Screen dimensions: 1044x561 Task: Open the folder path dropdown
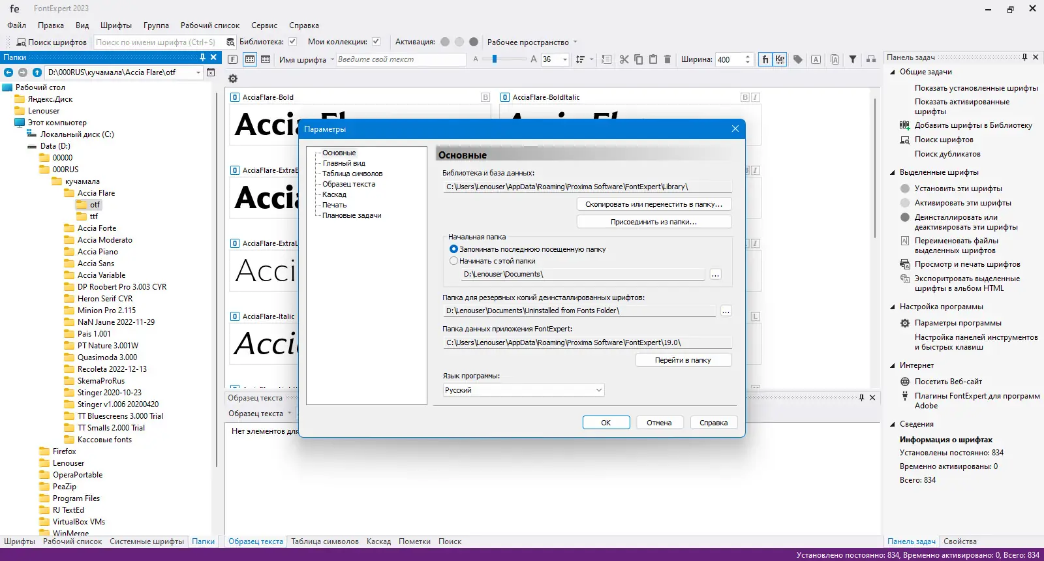coord(198,72)
